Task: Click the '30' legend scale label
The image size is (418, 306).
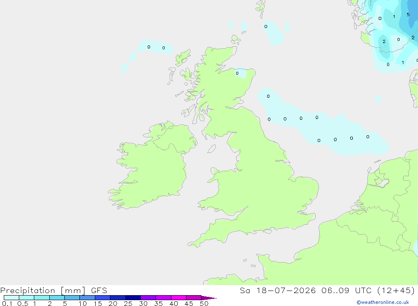Action: click(x=143, y=303)
